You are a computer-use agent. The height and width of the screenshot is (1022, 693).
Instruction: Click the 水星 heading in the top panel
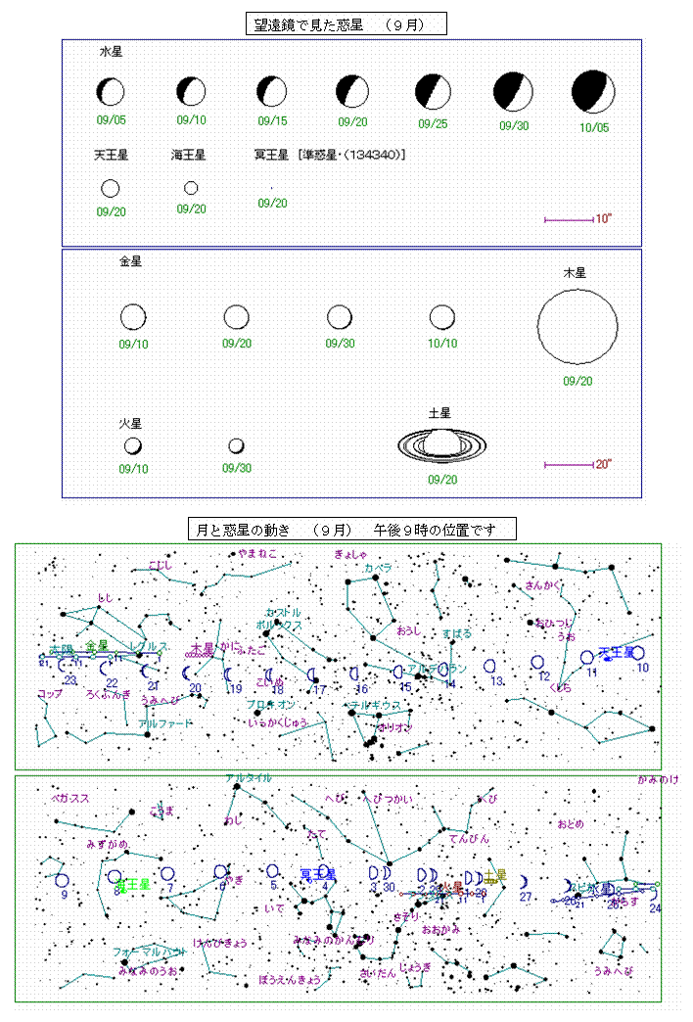[111, 52]
